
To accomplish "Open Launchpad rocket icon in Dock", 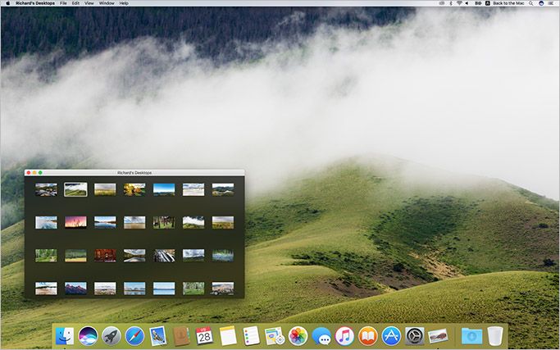I will (112, 336).
